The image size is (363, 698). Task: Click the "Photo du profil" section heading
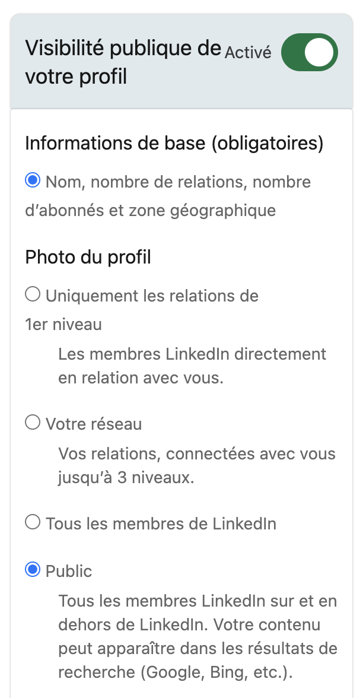coord(88,257)
